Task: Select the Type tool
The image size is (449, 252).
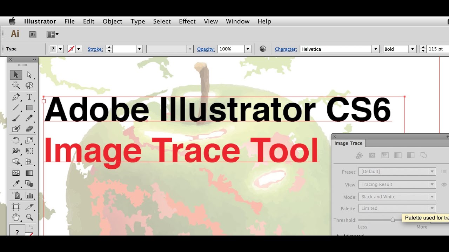Action: click(29, 97)
